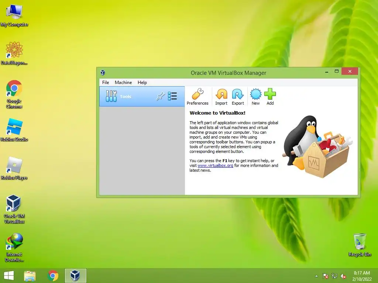
Task: Select the Tools item in left pane
Action: (142, 96)
